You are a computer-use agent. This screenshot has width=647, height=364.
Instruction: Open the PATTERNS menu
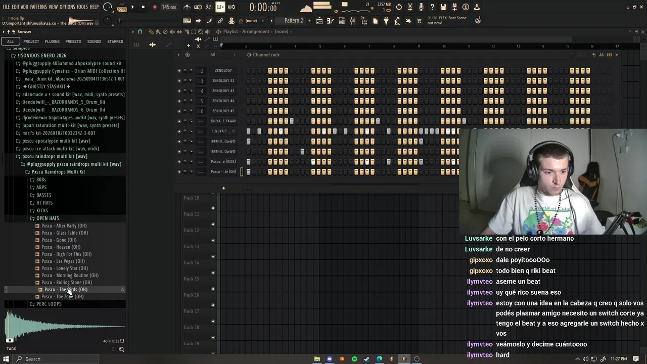(38, 7)
